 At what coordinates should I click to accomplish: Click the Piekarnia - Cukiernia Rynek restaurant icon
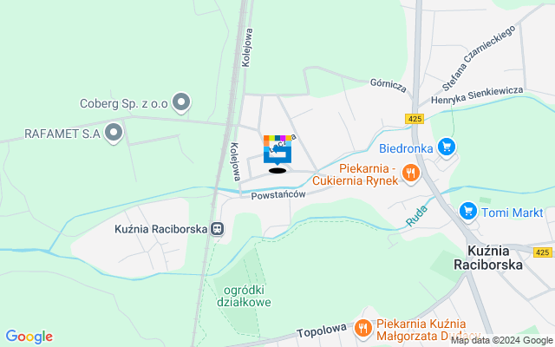(410, 173)
